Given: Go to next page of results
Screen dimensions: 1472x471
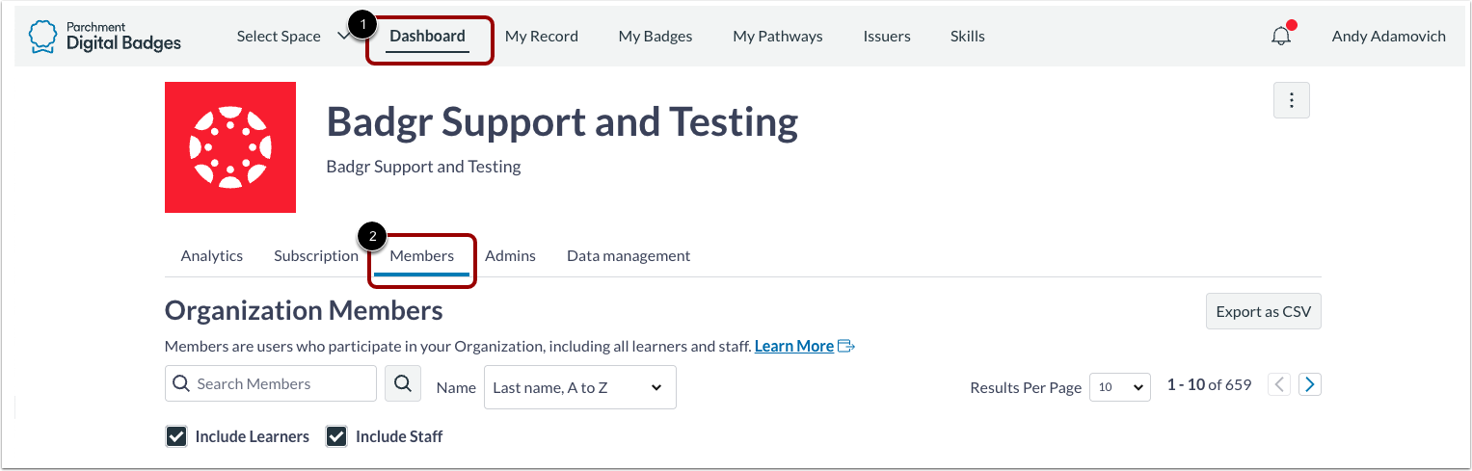Looking at the screenshot, I should pyautogui.click(x=1309, y=385).
